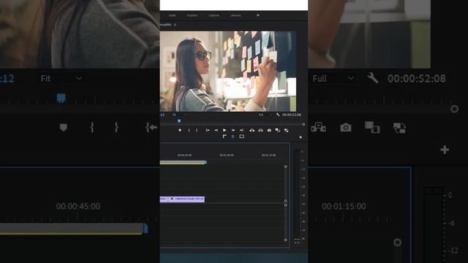The image size is (468, 263).
Task: Click 00:01:00:00 on the timeline ruler
Action: click(227, 155)
